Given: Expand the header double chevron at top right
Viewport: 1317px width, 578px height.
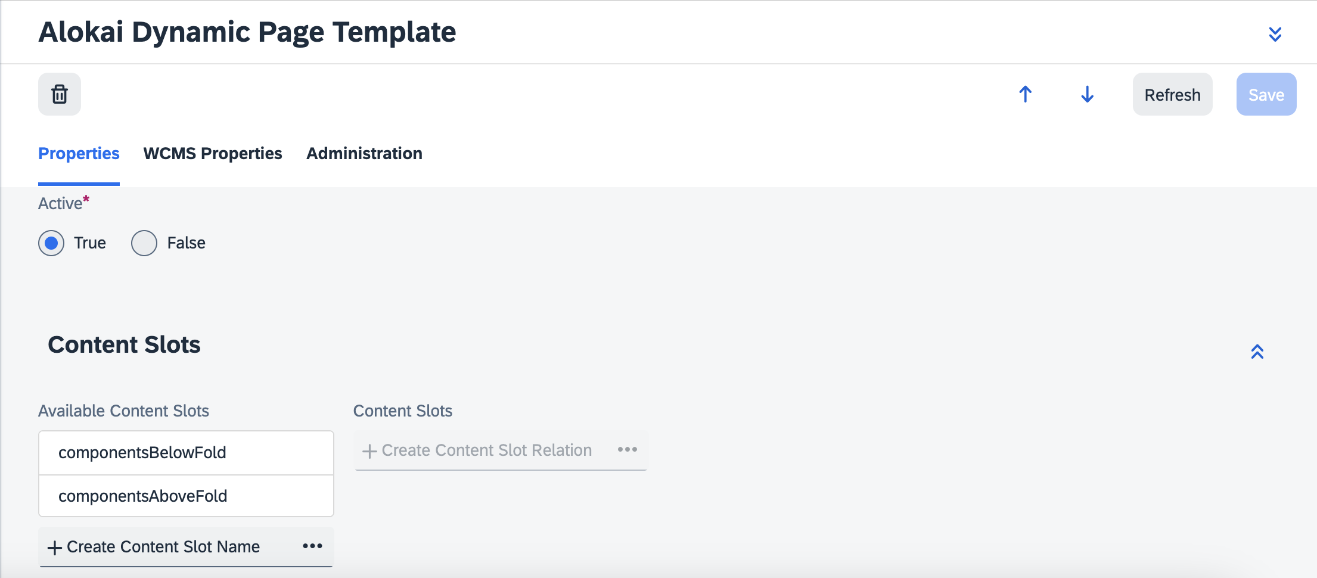Looking at the screenshot, I should pyautogui.click(x=1275, y=34).
